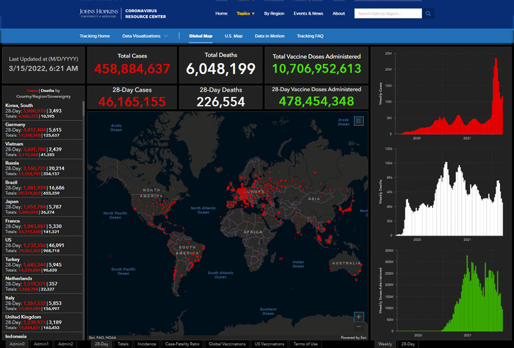Zoom in using the map plus button
The image size is (514, 348).
359,317
